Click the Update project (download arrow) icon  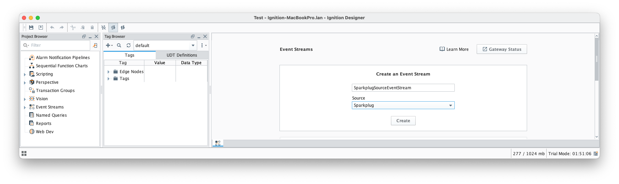41,27
